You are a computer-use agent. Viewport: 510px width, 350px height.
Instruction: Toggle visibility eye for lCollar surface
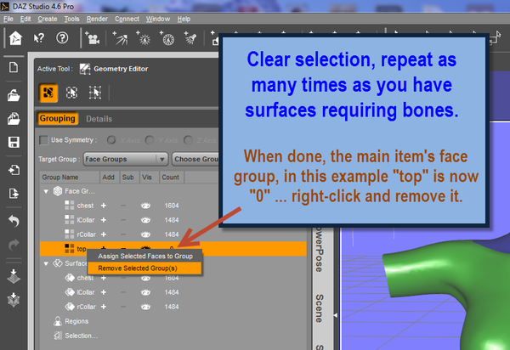pos(145,292)
